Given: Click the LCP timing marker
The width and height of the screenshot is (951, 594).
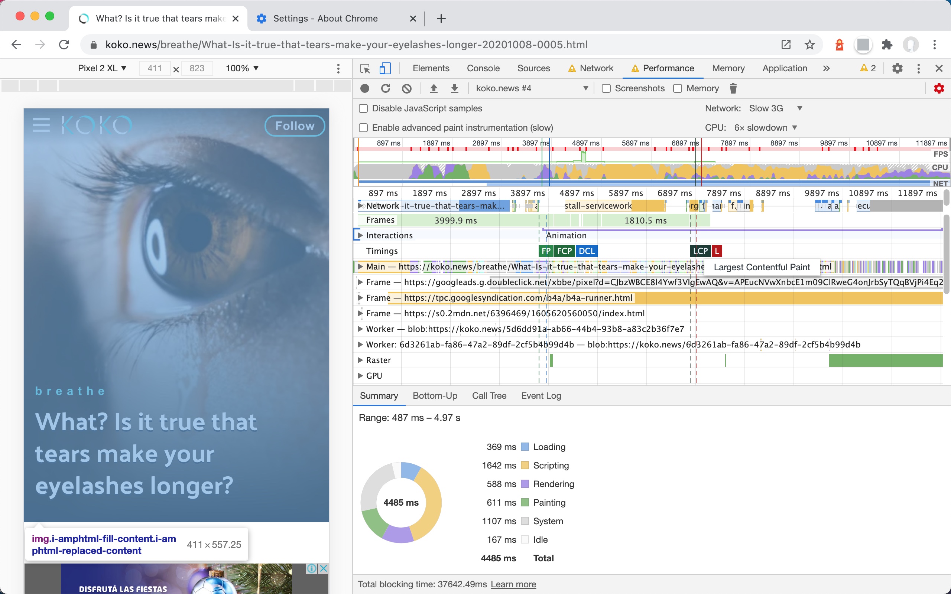Looking at the screenshot, I should point(700,251).
